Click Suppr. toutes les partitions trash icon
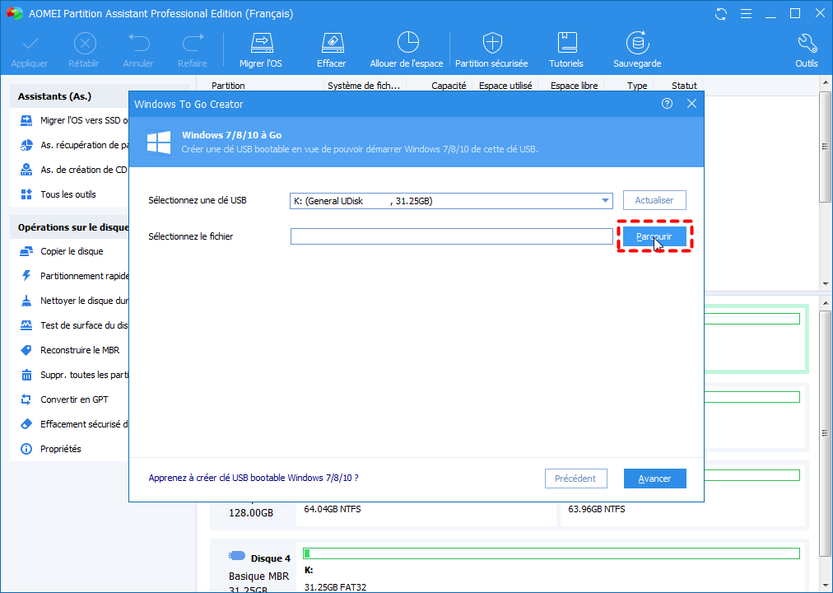 26,375
